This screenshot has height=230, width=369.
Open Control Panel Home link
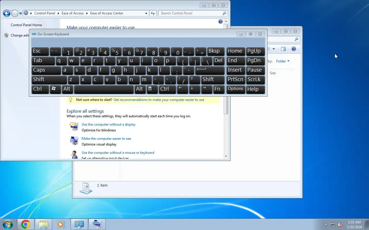tap(26, 25)
